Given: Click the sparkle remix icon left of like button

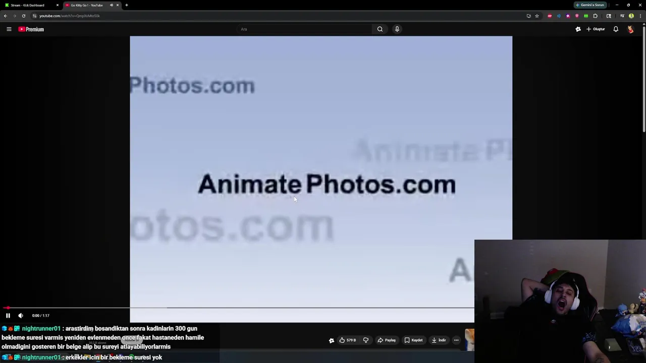Looking at the screenshot, I should (x=332, y=340).
